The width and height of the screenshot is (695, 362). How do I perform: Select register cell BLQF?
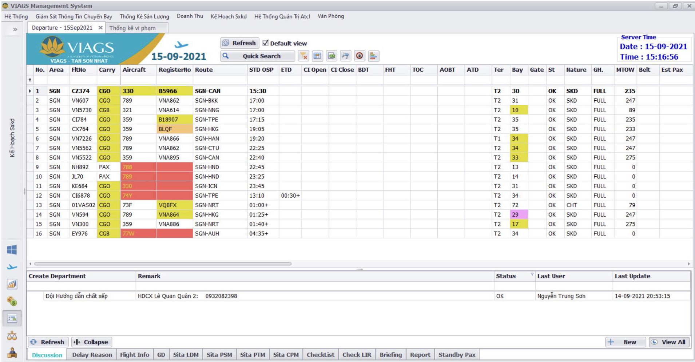[175, 129]
